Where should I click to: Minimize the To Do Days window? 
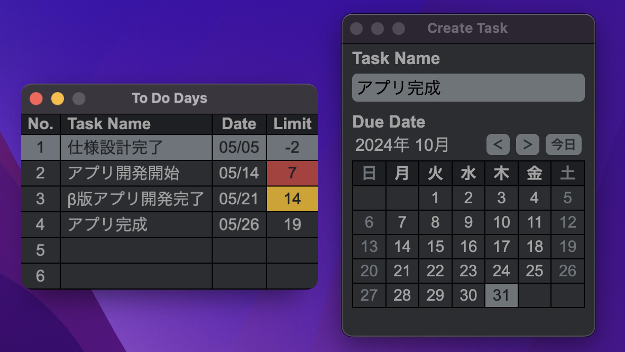[x=58, y=98]
